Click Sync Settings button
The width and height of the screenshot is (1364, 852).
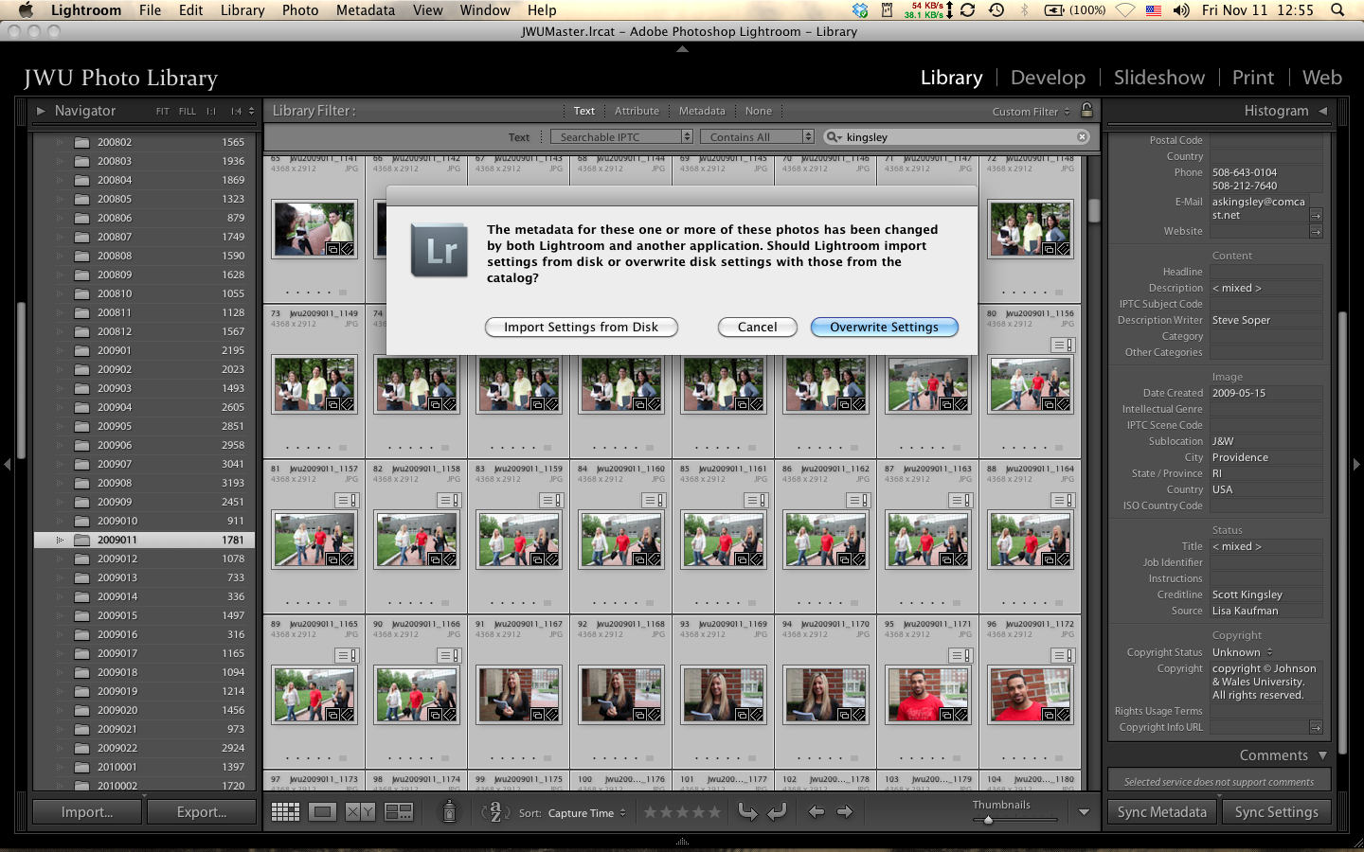coord(1276,812)
